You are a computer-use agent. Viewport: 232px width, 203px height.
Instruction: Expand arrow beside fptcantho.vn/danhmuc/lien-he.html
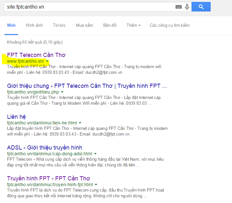pos(80,123)
